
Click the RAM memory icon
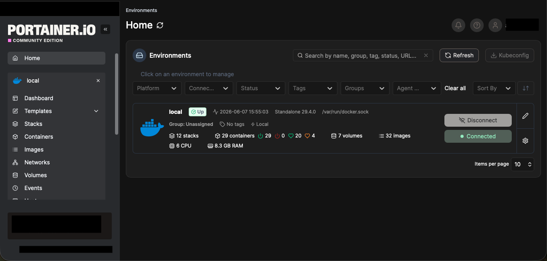(210, 146)
